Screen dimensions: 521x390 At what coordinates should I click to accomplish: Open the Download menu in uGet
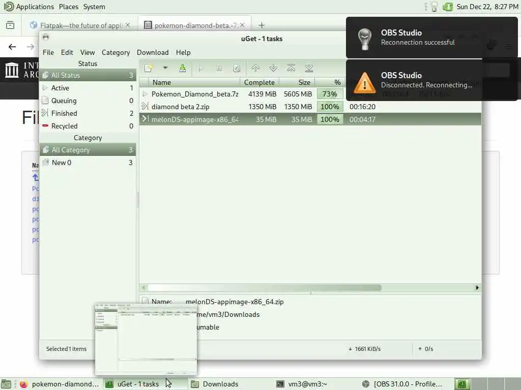[153, 52]
